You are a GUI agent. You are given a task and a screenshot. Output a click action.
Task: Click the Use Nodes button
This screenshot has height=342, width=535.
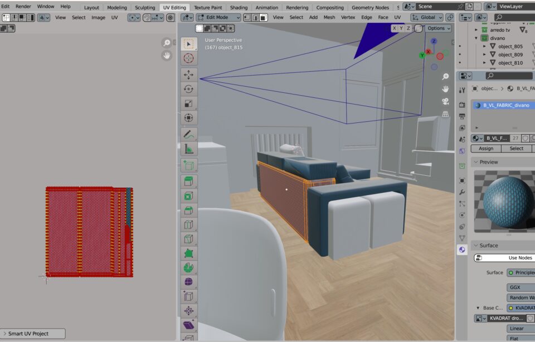pos(504,257)
